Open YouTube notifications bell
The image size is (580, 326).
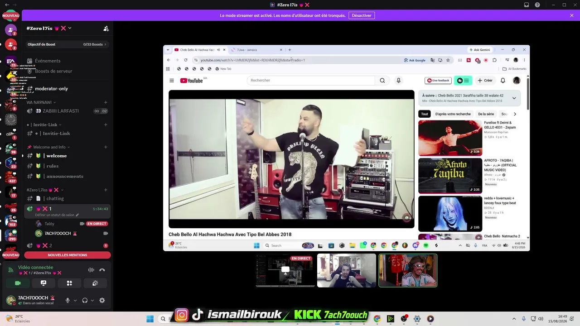pyautogui.click(x=503, y=81)
